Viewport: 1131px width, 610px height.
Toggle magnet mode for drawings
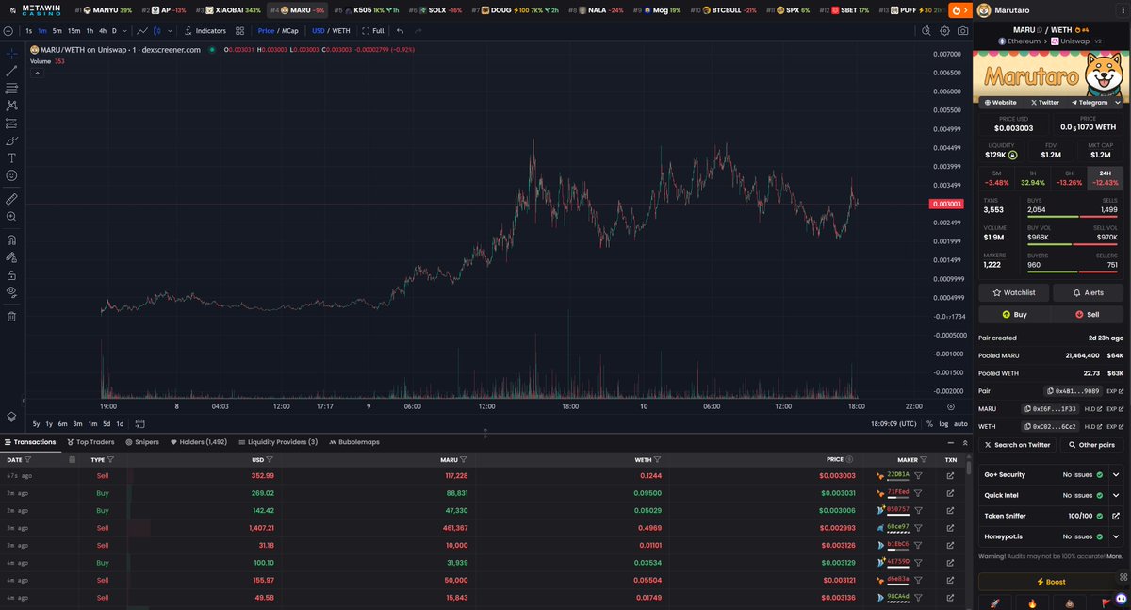tap(11, 239)
